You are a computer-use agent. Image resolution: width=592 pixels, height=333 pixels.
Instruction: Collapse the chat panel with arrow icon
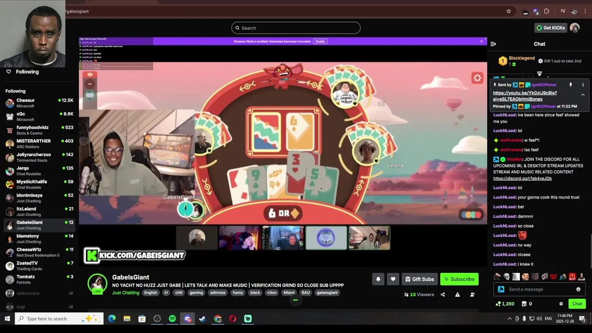pyautogui.click(x=493, y=44)
